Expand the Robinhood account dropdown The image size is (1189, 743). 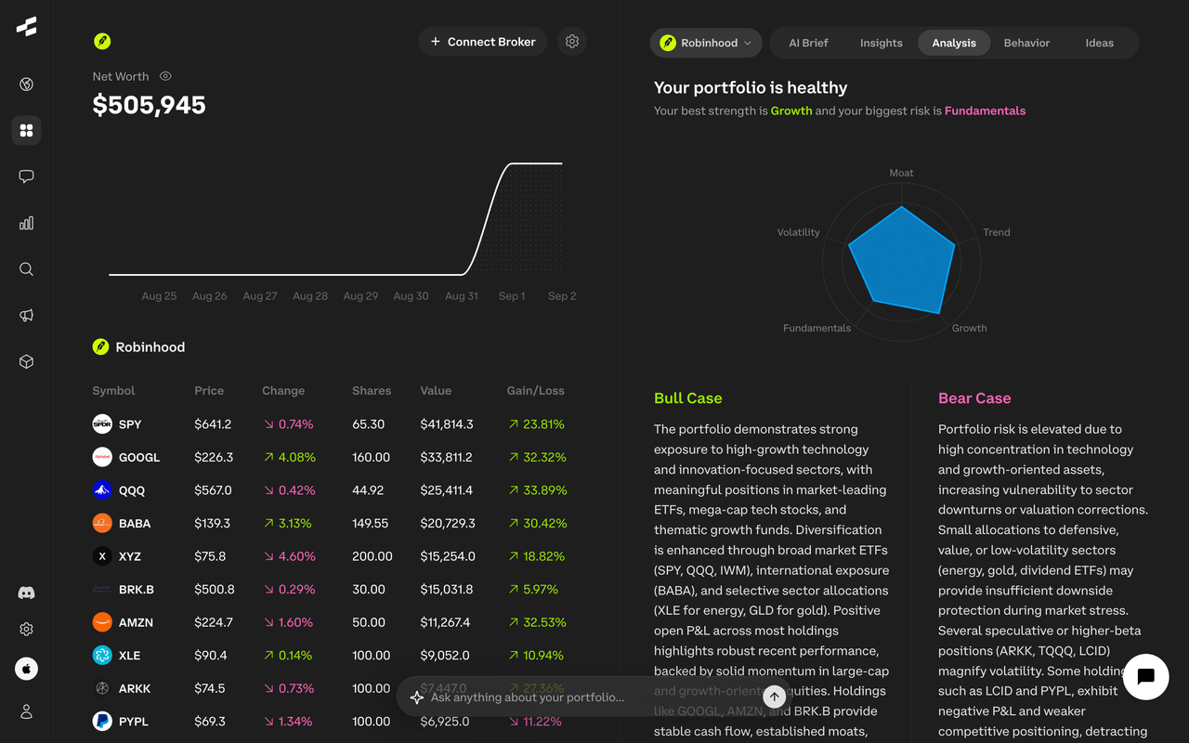coord(706,43)
